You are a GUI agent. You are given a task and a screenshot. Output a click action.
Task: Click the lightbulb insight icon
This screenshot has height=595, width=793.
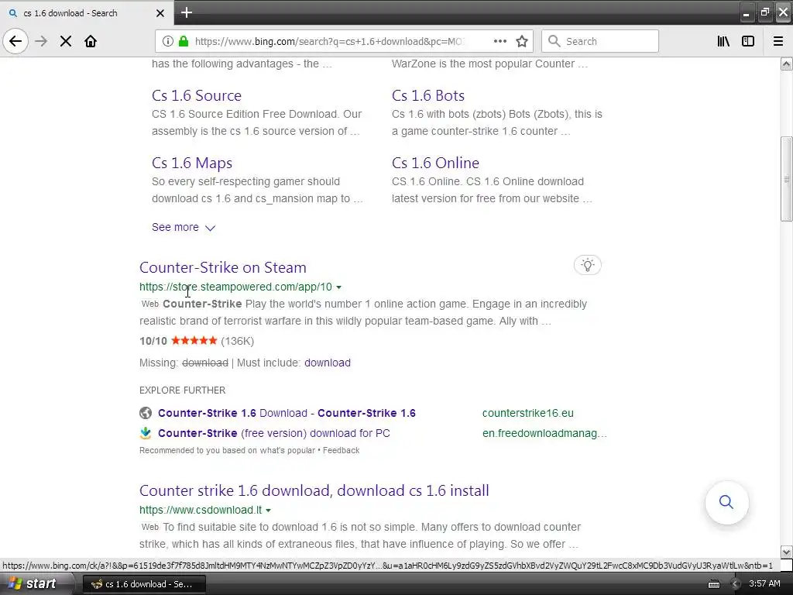click(588, 265)
